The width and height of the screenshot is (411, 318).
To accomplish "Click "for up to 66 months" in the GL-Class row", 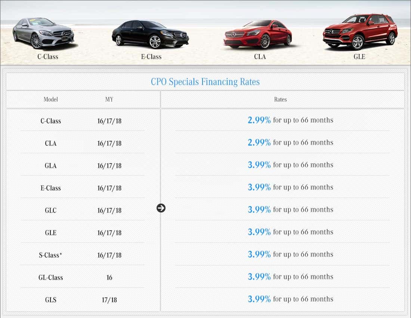I will pos(303,277).
